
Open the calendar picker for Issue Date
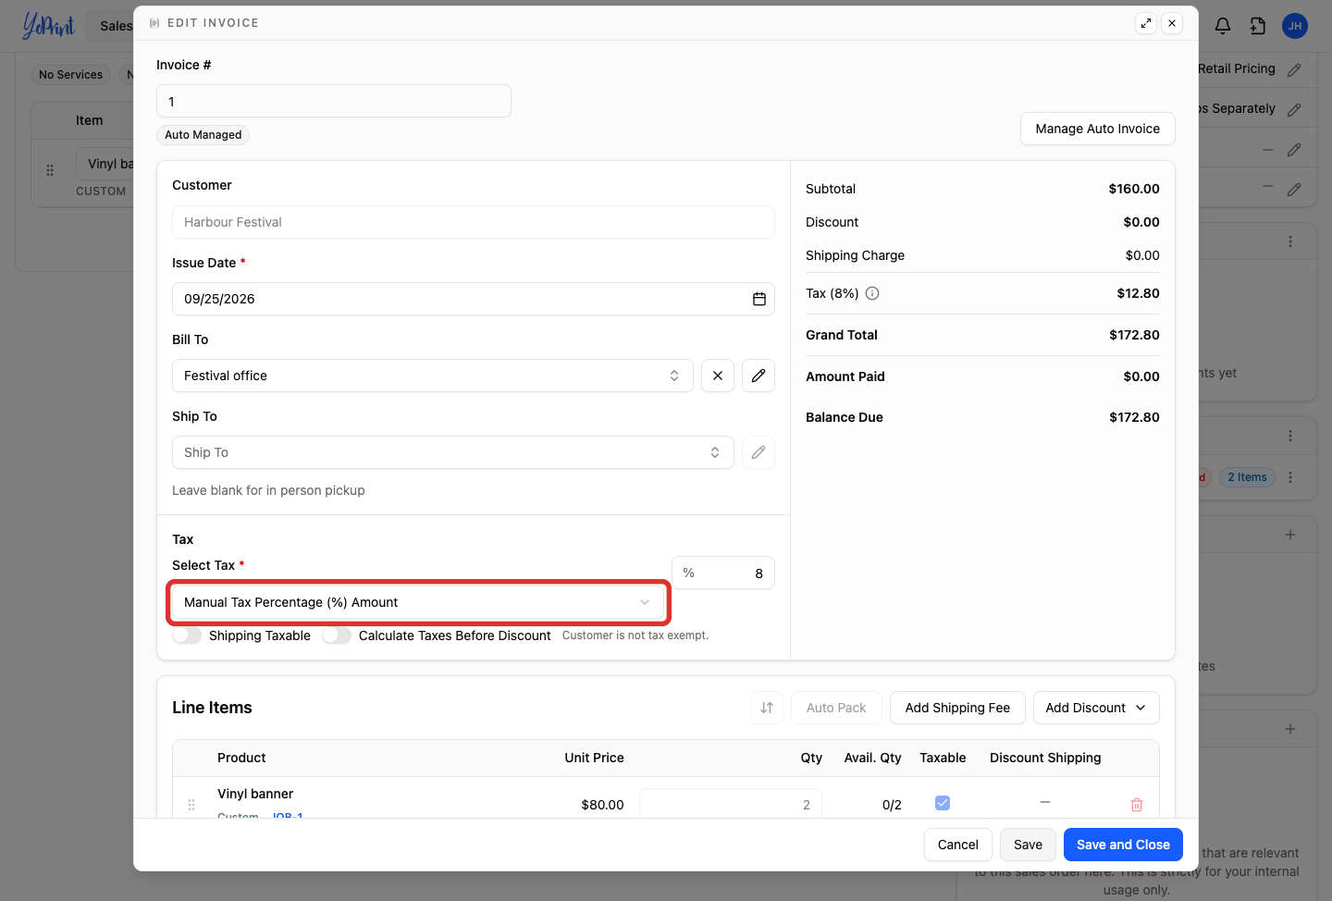[759, 299]
